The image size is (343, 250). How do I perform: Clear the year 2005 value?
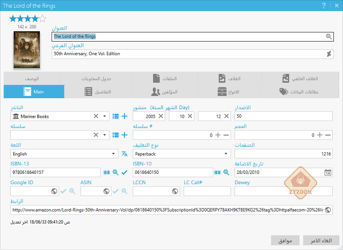point(161,116)
